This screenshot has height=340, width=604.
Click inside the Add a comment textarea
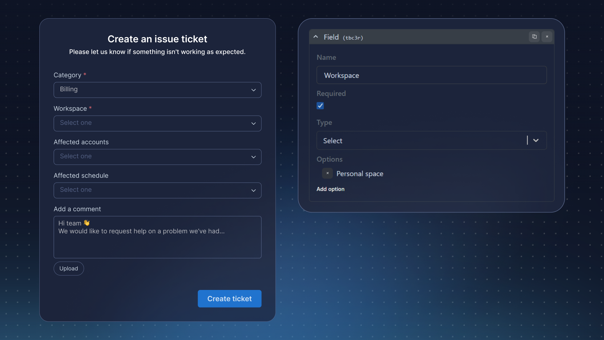point(157,237)
